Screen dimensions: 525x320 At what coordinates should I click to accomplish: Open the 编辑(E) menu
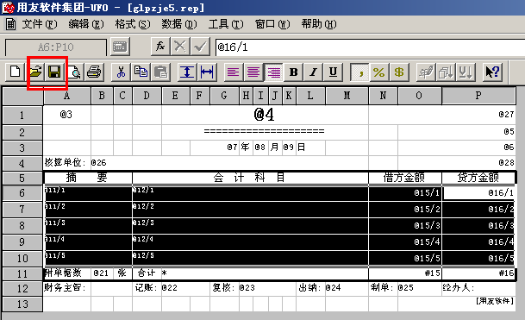click(x=86, y=24)
